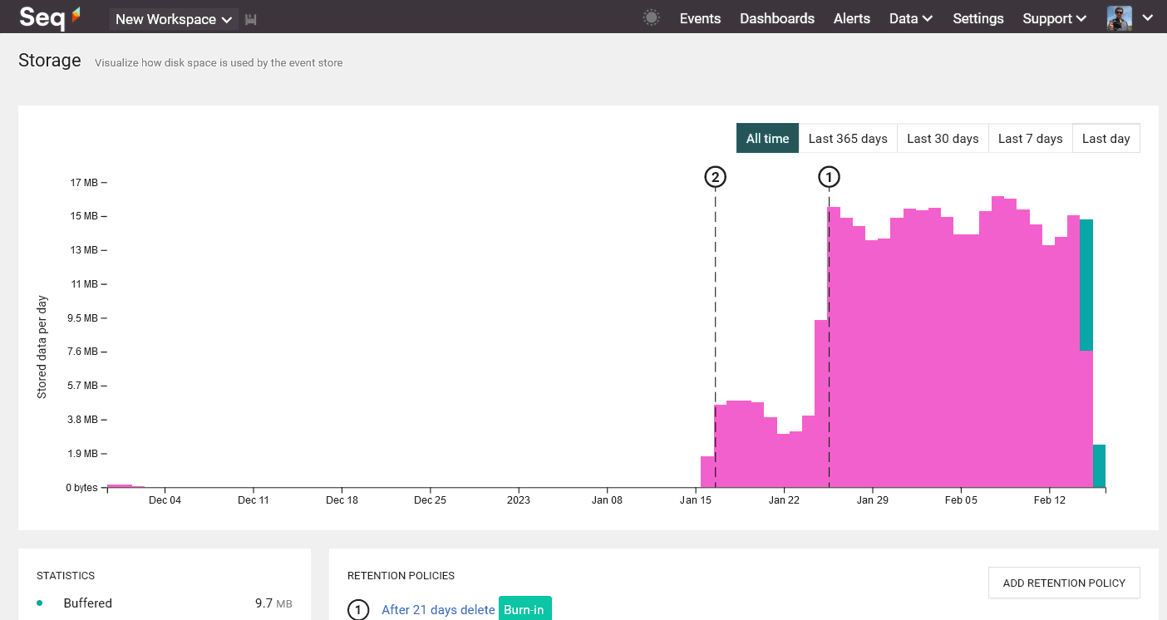Click the Seq logo

click(x=50, y=17)
